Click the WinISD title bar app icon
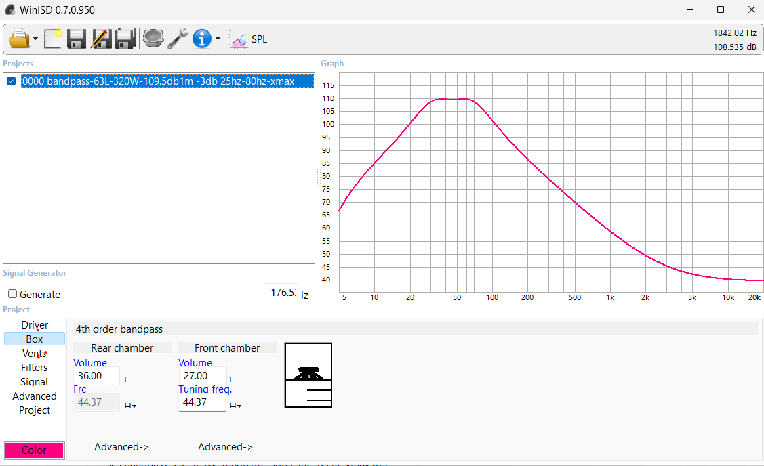Image resolution: width=764 pixels, height=466 pixels. click(x=9, y=9)
